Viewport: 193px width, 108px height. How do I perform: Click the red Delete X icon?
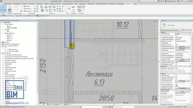62,11
